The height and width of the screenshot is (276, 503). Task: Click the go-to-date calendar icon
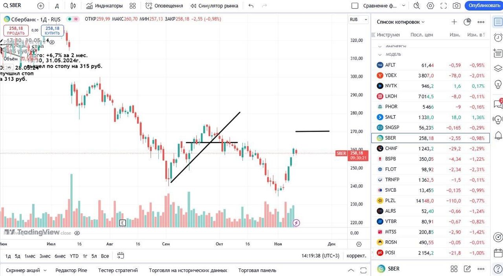tap(121, 256)
